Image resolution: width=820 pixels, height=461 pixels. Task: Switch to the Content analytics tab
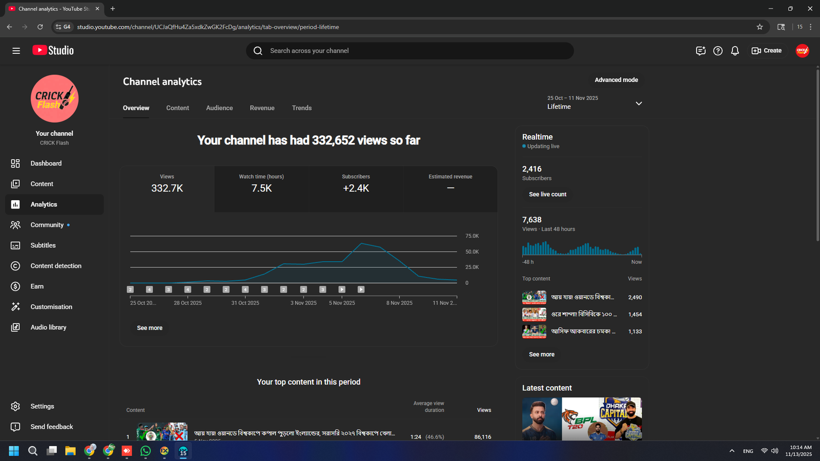pos(177,108)
